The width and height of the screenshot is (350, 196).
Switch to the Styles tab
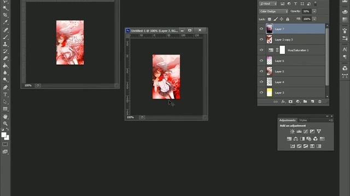[303, 120]
